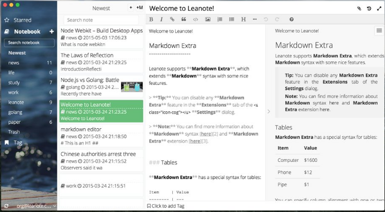Apply bold formatting in the toolbar
Image resolution: width=385 pixels, height=212 pixels.
coord(151,19)
